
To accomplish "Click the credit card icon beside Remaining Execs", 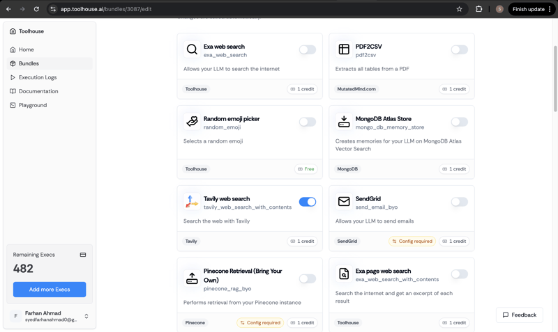I will pos(83,255).
